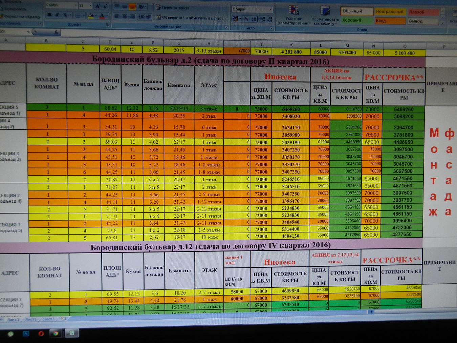This screenshot has width=457, height=343.
Task: Click the increase font size icon
Action: [97, 6]
